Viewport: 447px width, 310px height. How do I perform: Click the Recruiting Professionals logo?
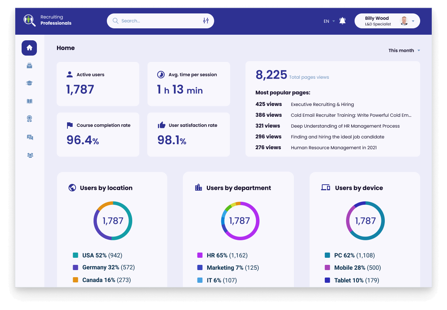[x=47, y=20]
